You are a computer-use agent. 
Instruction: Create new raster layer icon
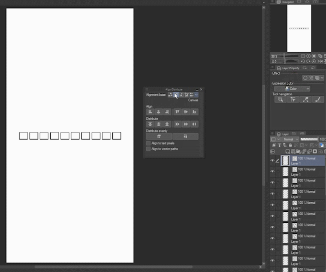(288, 152)
